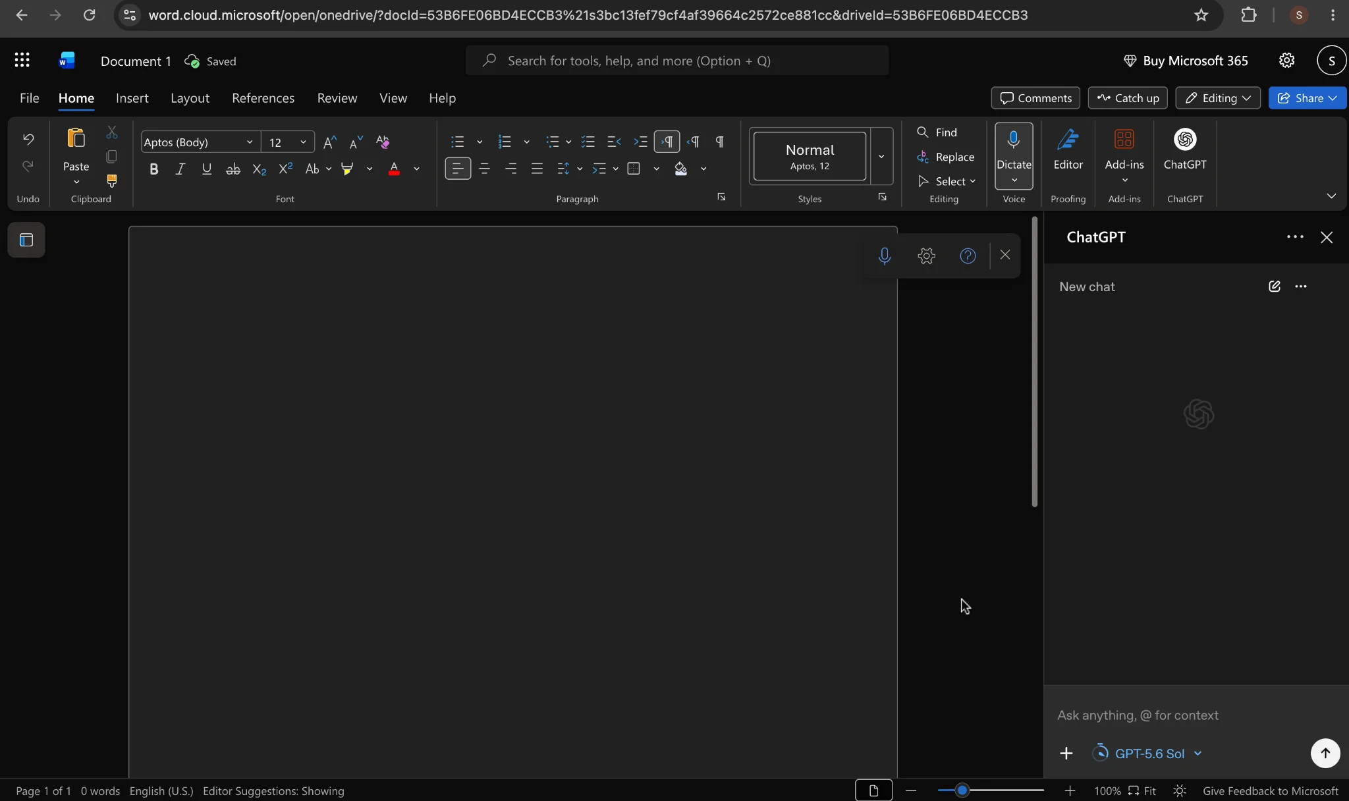The image size is (1349, 801).
Task: Apply superscript formatting
Action: coord(285,169)
